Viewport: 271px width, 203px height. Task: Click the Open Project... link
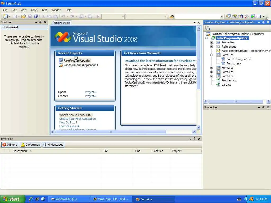pyautogui.click(x=91, y=92)
